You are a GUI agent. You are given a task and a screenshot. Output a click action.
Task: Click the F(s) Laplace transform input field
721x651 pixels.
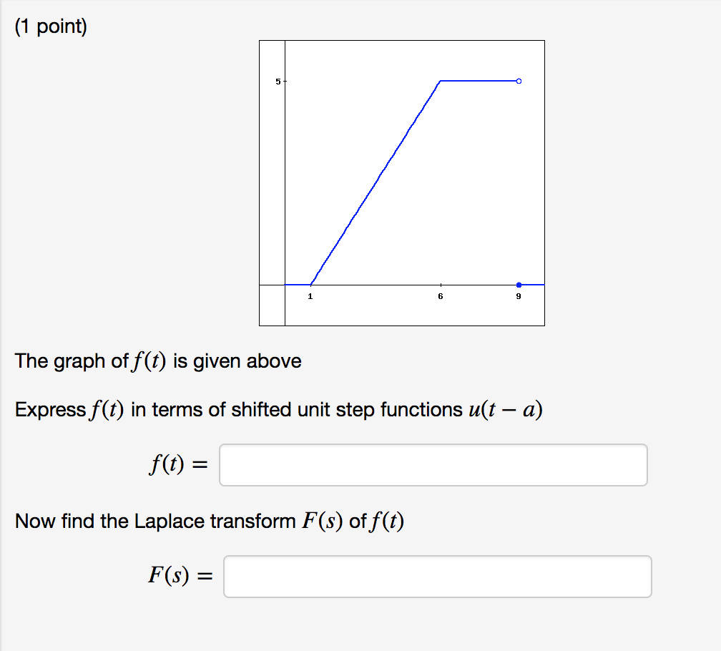[x=437, y=577]
